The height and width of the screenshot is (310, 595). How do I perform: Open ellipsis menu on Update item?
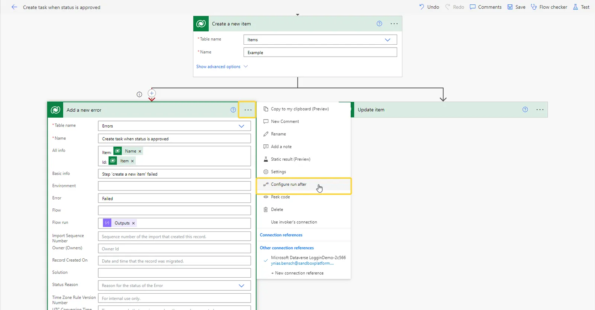point(540,109)
